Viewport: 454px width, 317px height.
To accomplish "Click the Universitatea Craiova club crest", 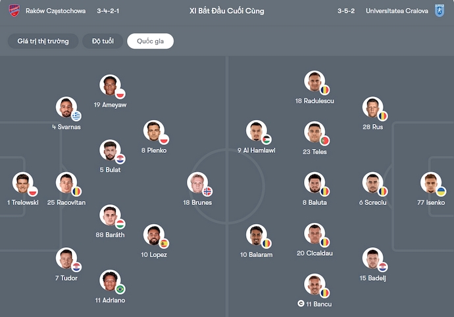I will coord(440,11).
